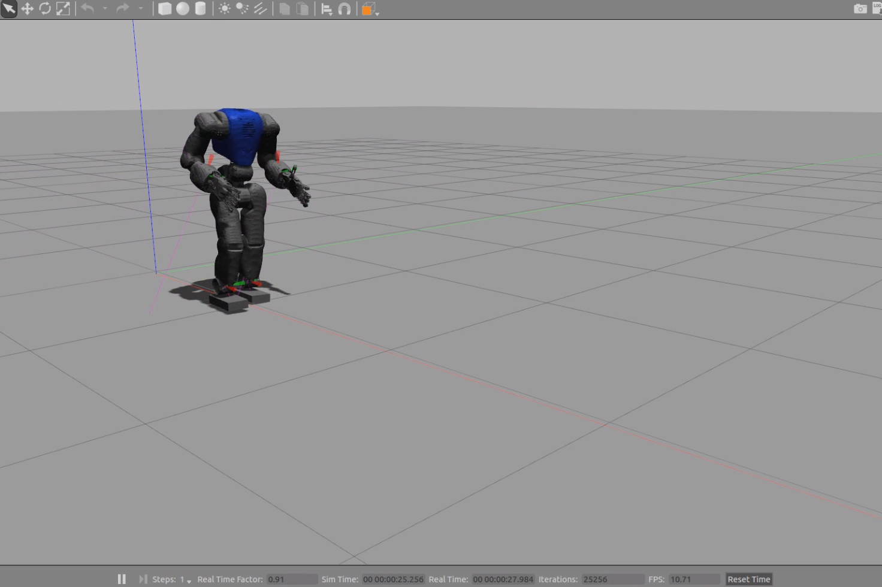Activate the translate mode tool
The height and width of the screenshot is (587, 882).
pyautogui.click(x=28, y=9)
